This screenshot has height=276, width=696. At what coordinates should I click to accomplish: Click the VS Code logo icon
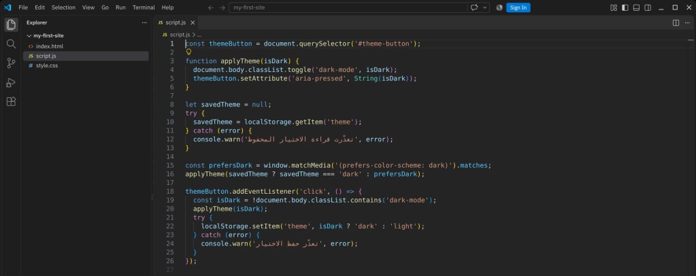[7, 7]
